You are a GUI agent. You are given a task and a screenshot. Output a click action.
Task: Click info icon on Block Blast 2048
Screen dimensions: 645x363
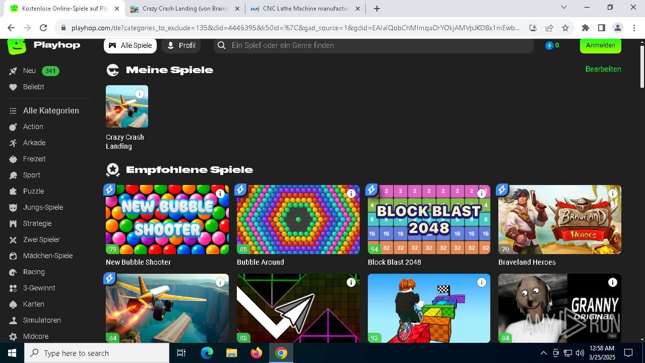point(482,194)
